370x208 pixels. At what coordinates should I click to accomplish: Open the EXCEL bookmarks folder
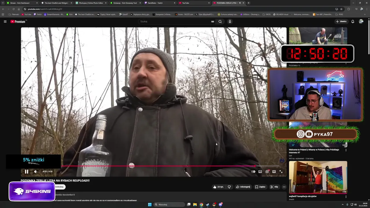[267, 14]
